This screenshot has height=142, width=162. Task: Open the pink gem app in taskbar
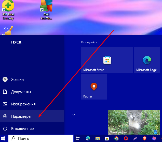(154, 138)
